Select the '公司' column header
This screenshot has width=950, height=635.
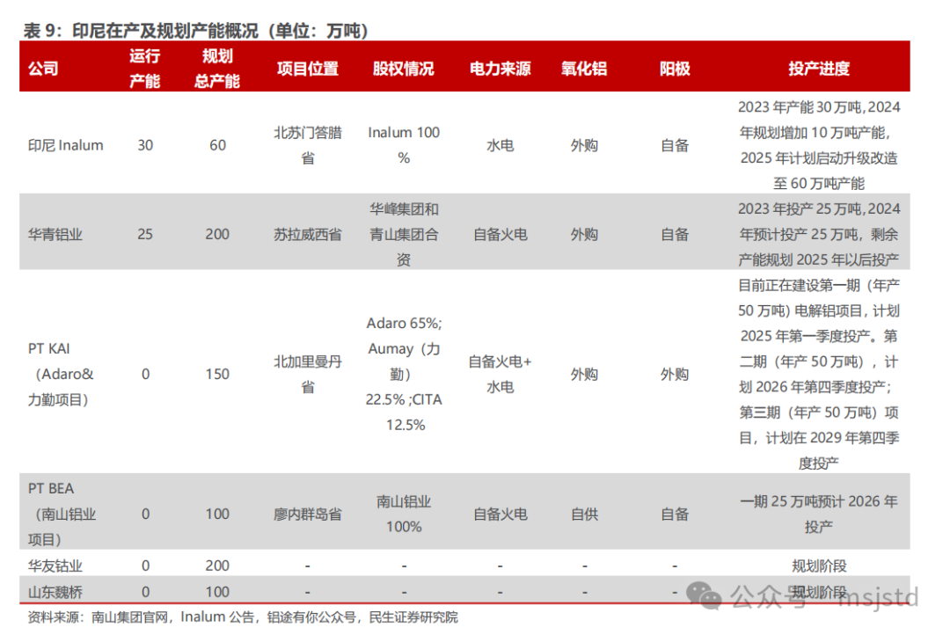[43, 69]
